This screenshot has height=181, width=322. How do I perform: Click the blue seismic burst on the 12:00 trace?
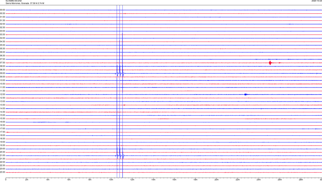(x=246, y=95)
